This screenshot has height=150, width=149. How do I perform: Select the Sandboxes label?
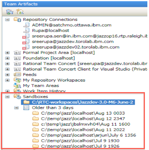click(x=36, y=97)
